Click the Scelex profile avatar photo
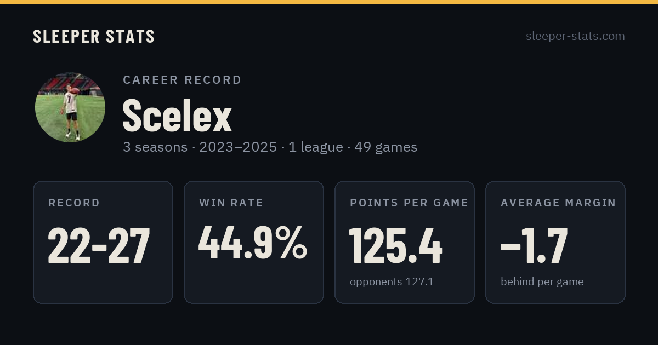Viewport: 658px width, 345px height. pyautogui.click(x=70, y=107)
